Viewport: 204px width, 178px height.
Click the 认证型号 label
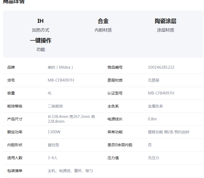tap(115, 93)
